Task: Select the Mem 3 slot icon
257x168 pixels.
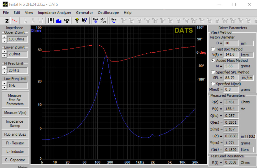Action: pos(139,21)
